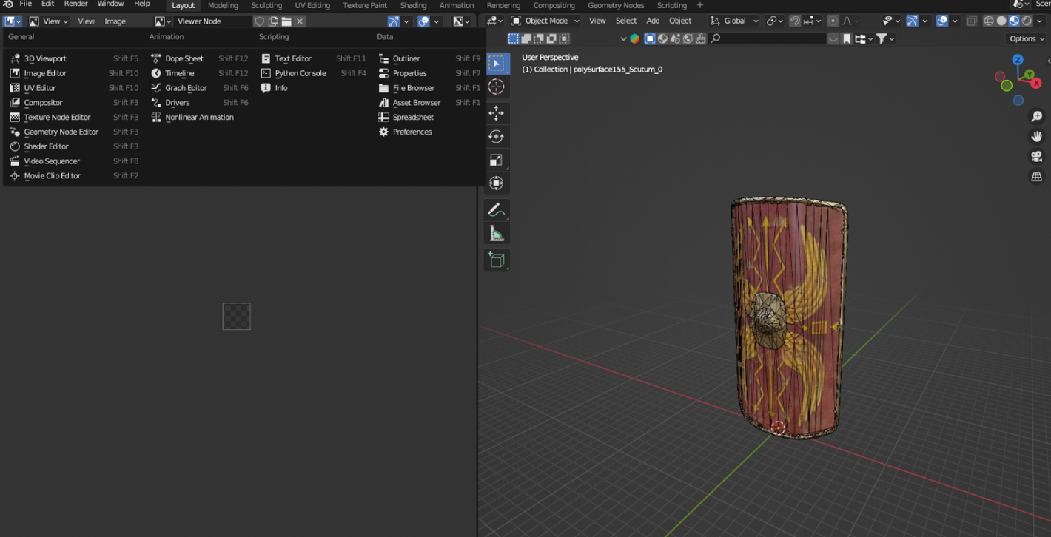Activate the Measure ruler tool
Viewport: 1051px width, 537px height.
tap(497, 234)
